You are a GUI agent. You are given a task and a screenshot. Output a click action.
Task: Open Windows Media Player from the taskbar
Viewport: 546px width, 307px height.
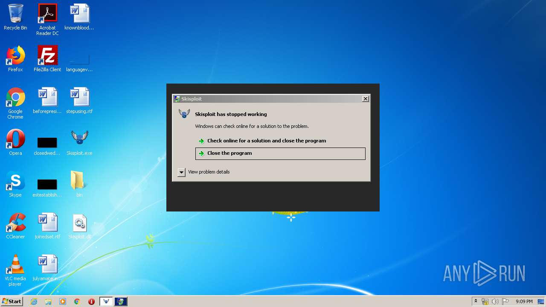click(63, 301)
